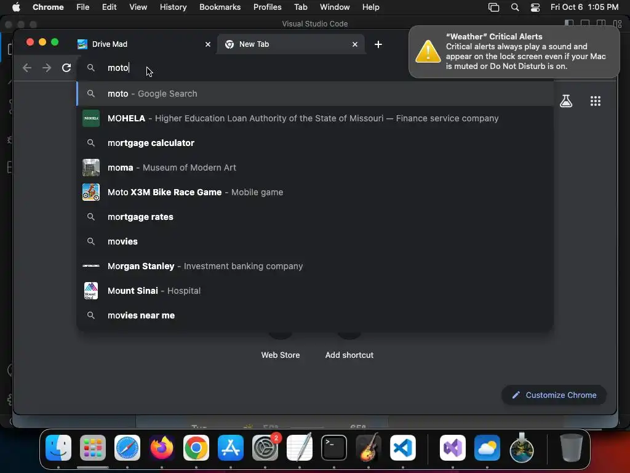Open the Trash from the dock
Image resolution: width=630 pixels, height=473 pixels.
(572, 448)
